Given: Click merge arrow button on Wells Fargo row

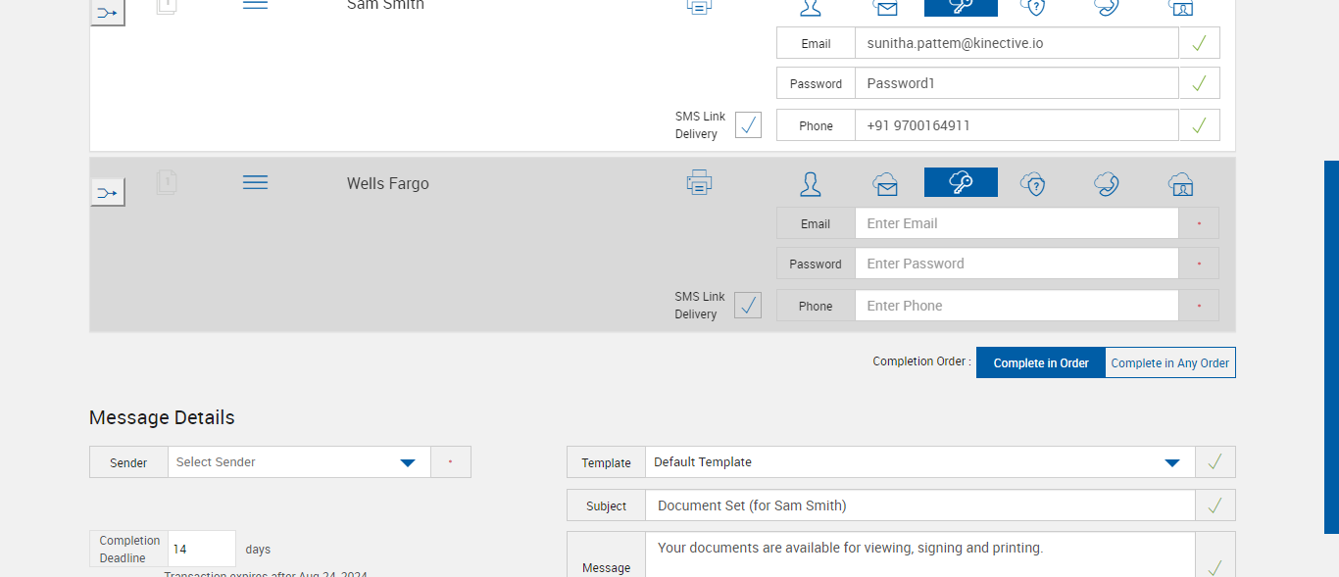Looking at the screenshot, I should click(x=108, y=192).
